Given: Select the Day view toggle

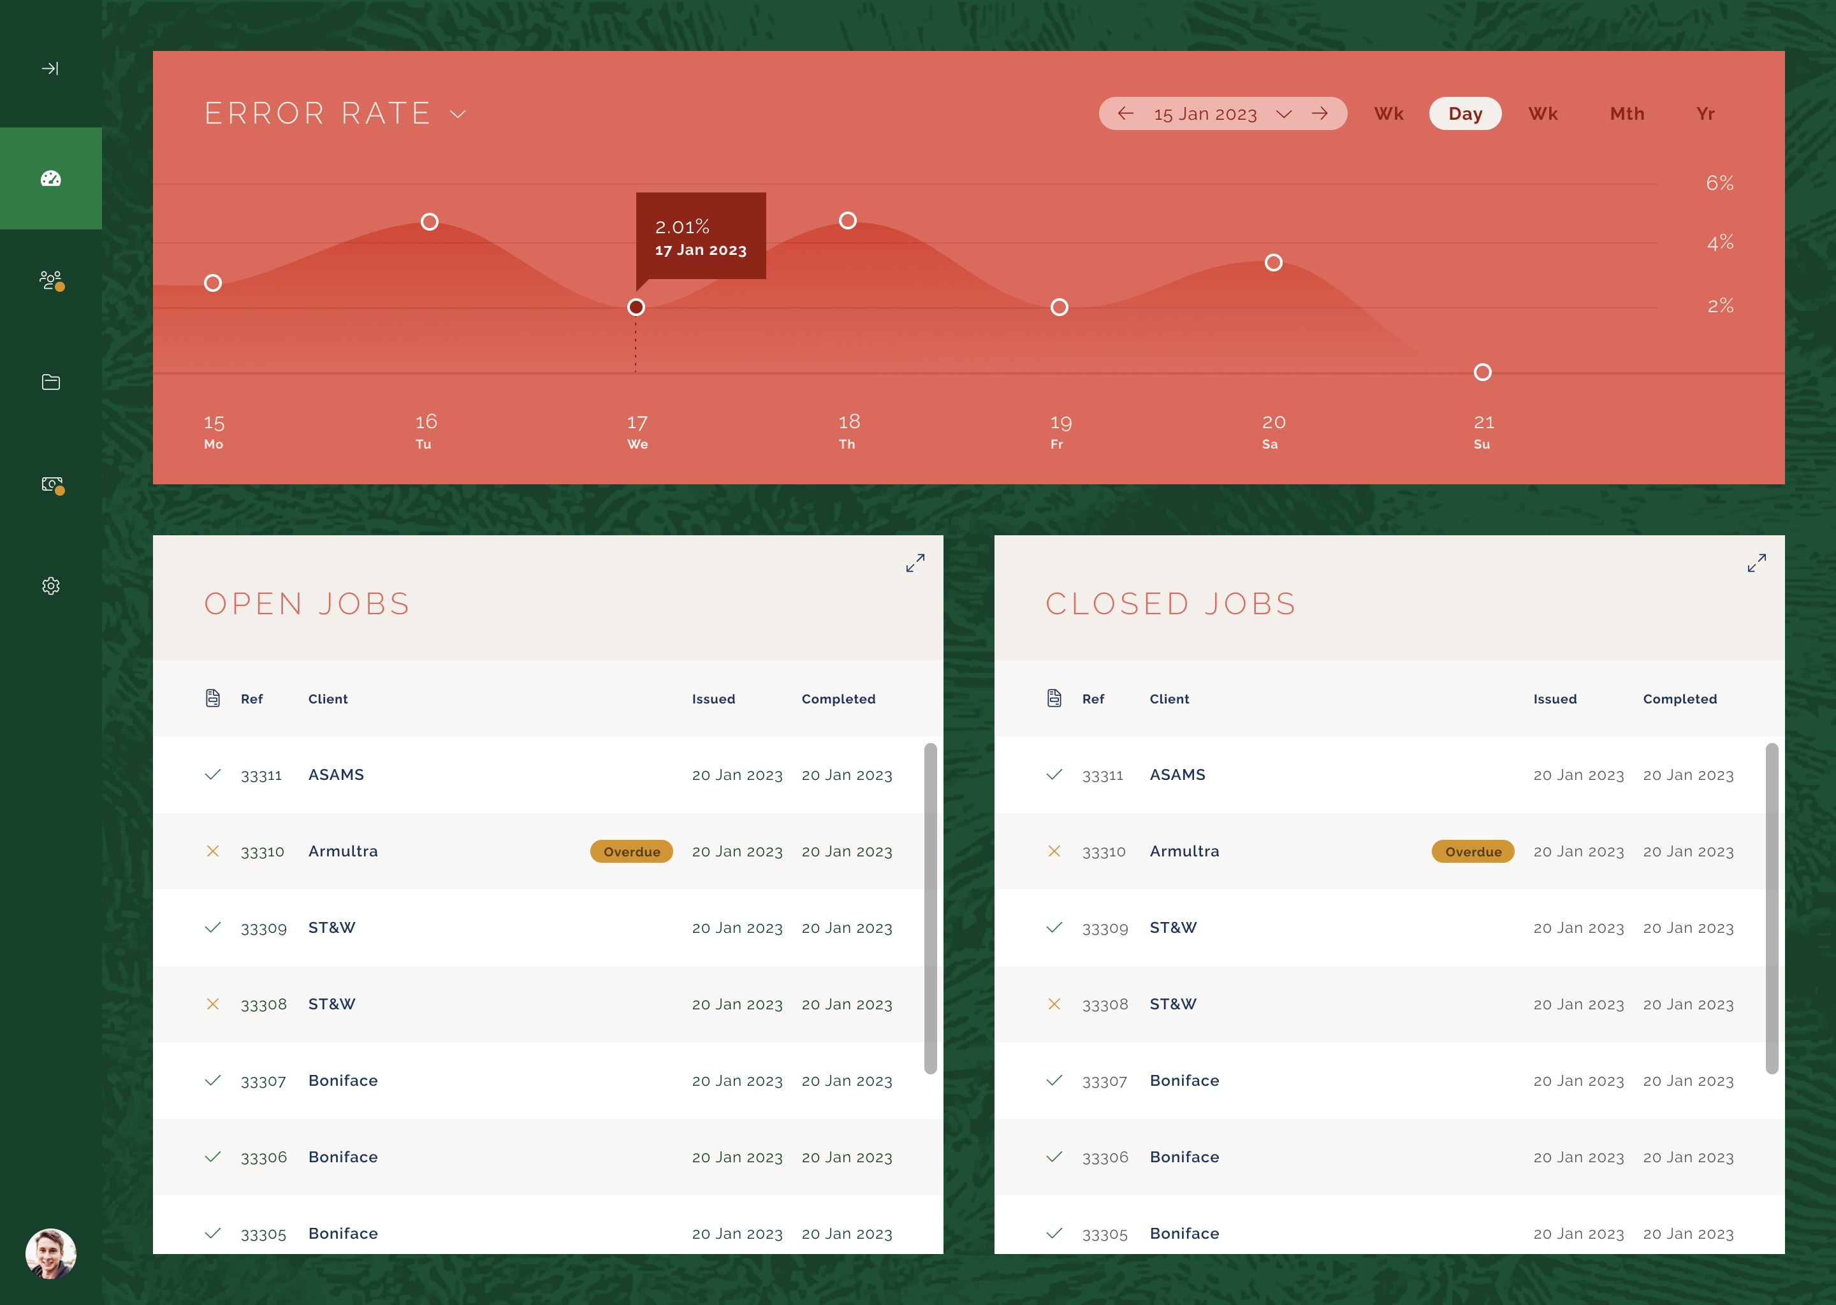Looking at the screenshot, I should tap(1464, 113).
